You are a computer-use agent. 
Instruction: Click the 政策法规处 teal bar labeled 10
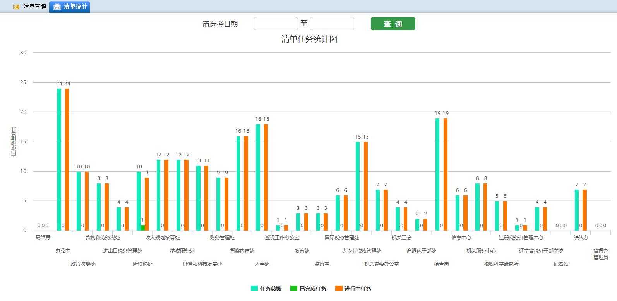tap(79, 201)
